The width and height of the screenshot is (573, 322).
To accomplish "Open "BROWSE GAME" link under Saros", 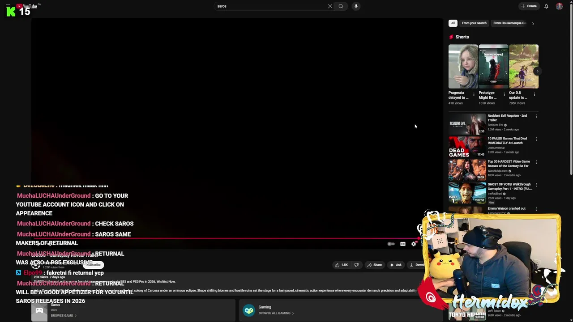I will (64, 316).
